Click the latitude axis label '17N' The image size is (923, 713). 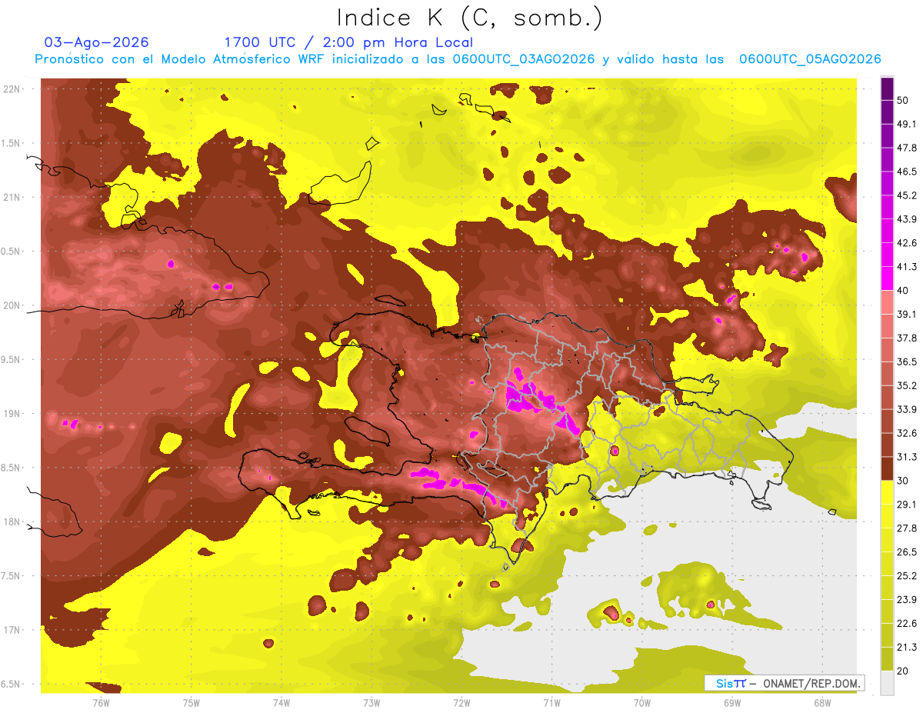point(12,630)
